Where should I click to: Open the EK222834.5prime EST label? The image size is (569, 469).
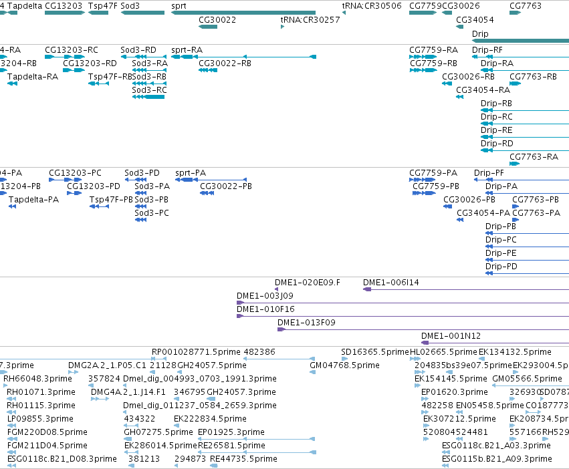pyautogui.click(x=210, y=419)
